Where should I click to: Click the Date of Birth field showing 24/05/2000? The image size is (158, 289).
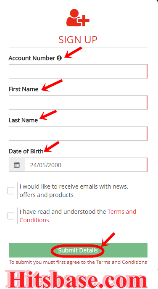86,165
